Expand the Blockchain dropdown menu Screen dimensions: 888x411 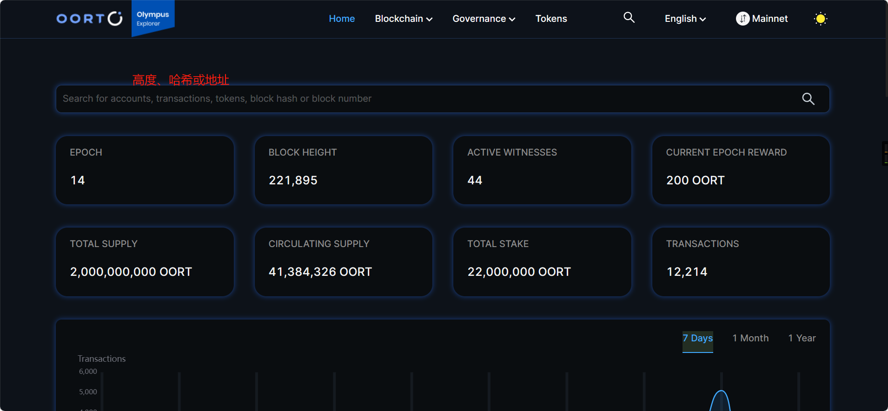point(403,19)
